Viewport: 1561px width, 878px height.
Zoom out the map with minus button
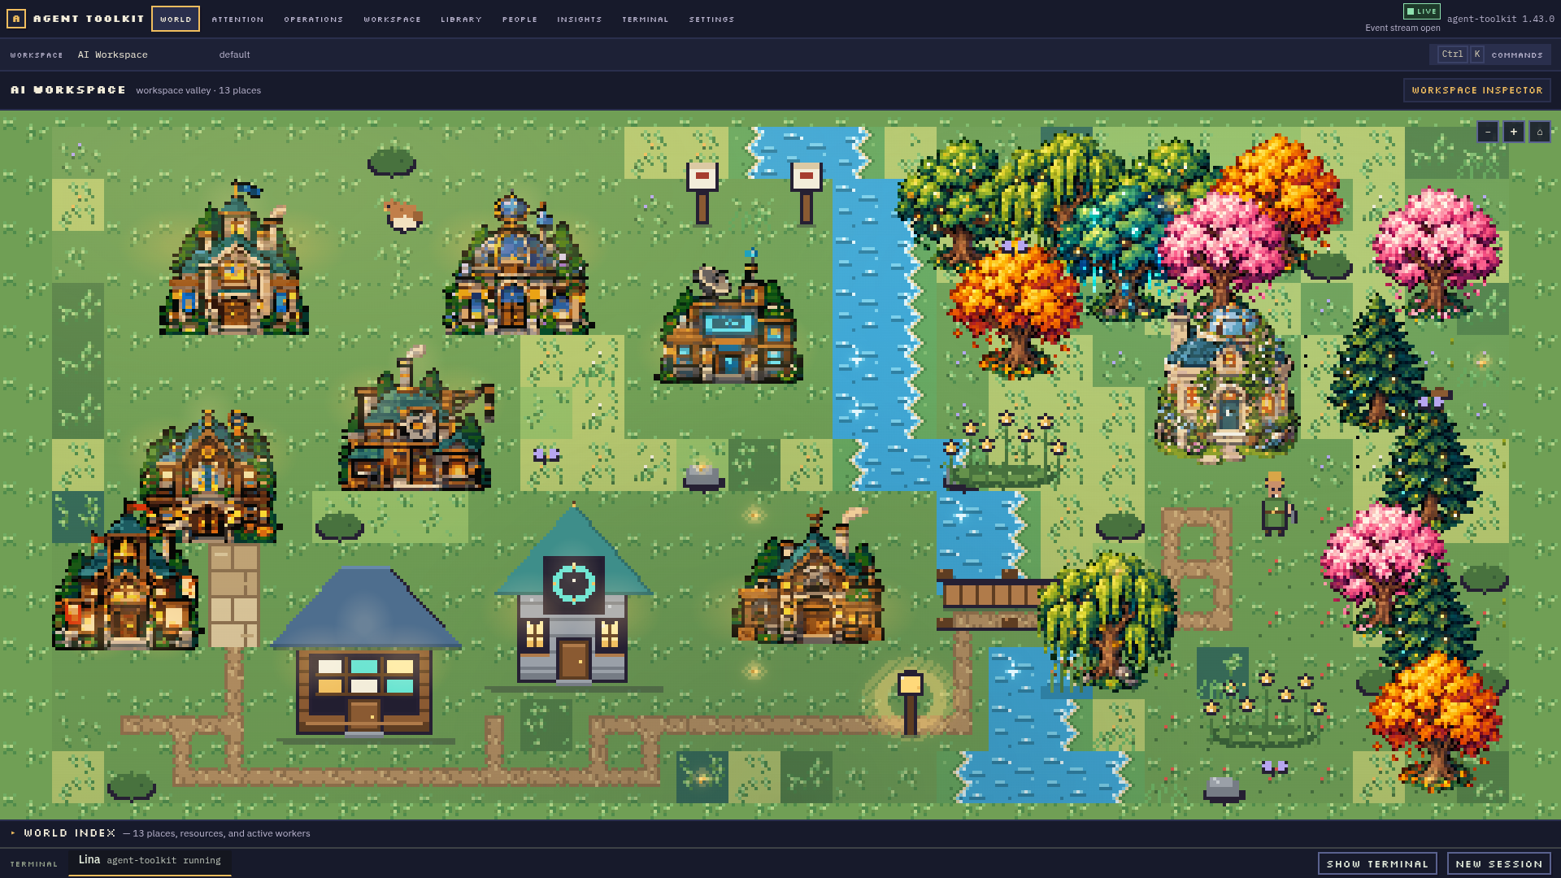1487,132
